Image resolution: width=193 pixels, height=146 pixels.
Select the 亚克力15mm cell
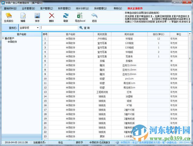[x=129, y=70]
